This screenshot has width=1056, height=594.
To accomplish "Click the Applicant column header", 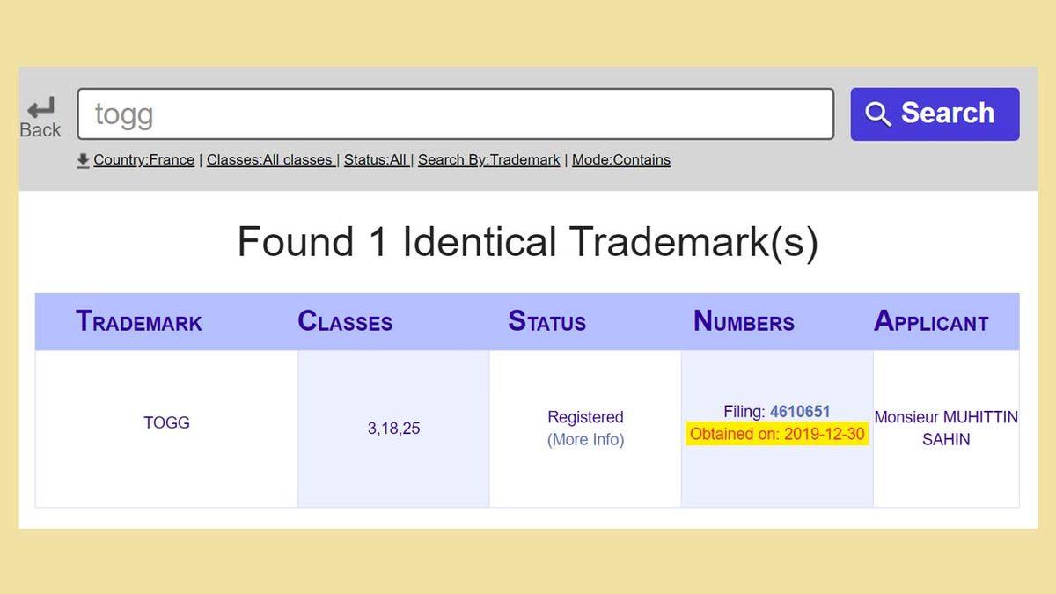I will [930, 322].
